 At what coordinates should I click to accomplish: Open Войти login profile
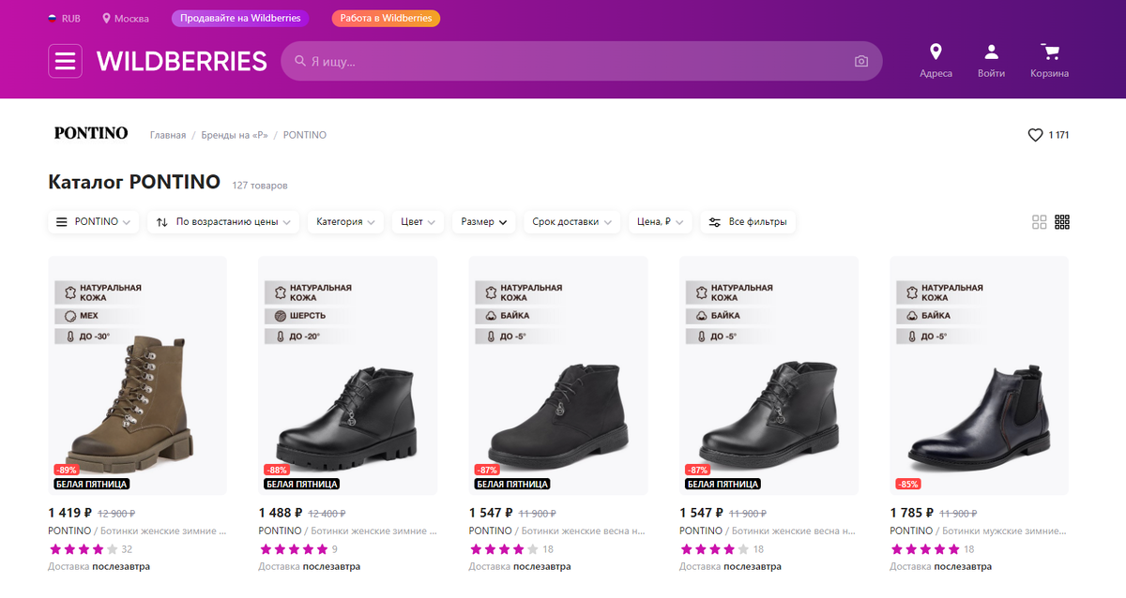[x=991, y=61]
